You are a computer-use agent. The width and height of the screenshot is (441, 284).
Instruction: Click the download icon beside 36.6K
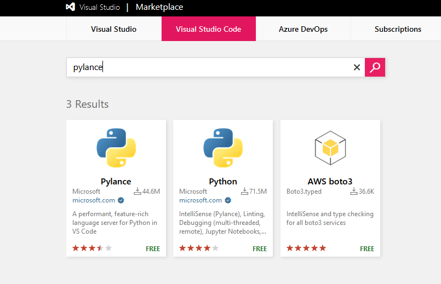pos(353,191)
